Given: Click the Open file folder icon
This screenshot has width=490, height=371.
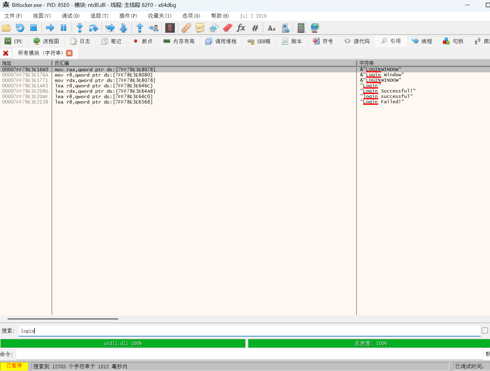Looking at the screenshot, I should pyautogui.click(x=6, y=28).
